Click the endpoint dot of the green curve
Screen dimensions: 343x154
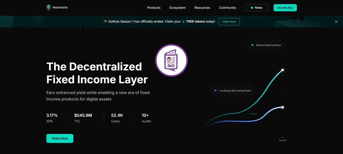coord(283,70)
